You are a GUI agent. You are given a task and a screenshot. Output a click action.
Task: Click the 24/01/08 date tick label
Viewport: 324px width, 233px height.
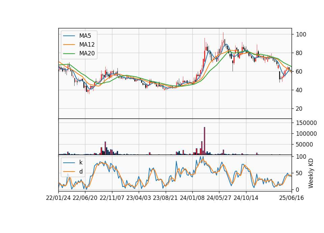[192, 198]
